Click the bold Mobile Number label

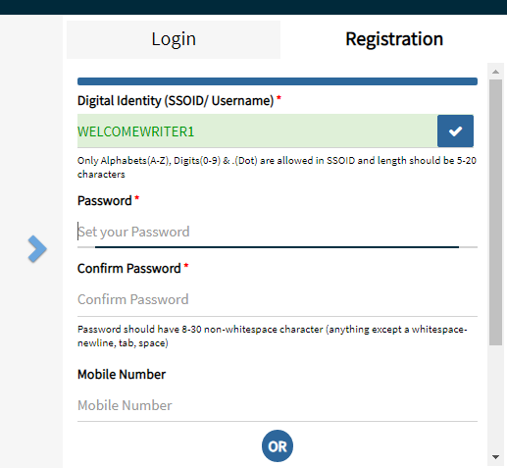[x=122, y=375]
